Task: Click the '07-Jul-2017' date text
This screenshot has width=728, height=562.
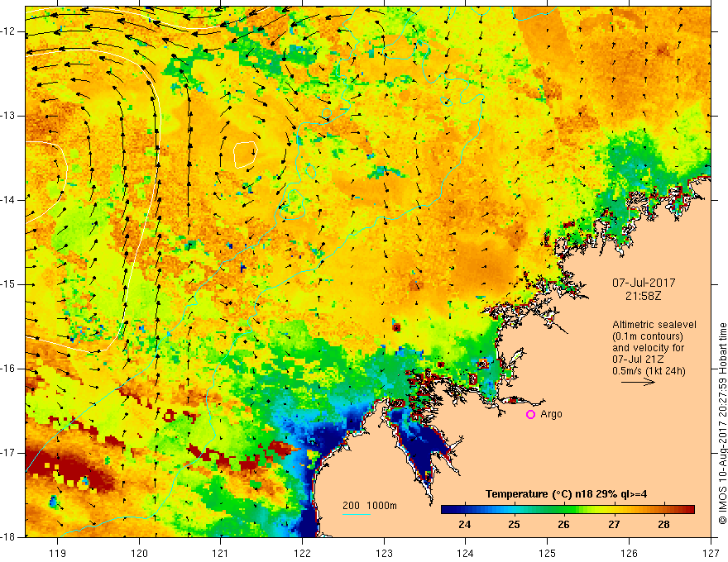Action: tap(644, 283)
